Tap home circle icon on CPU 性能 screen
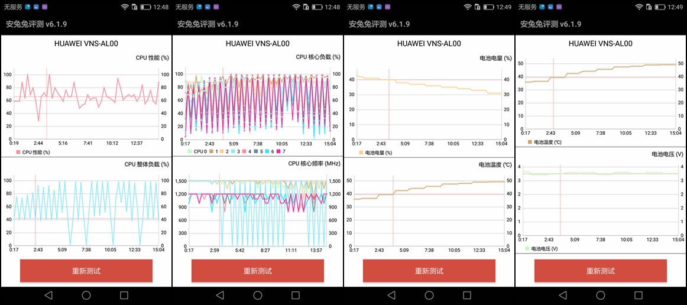 (86, 295)
